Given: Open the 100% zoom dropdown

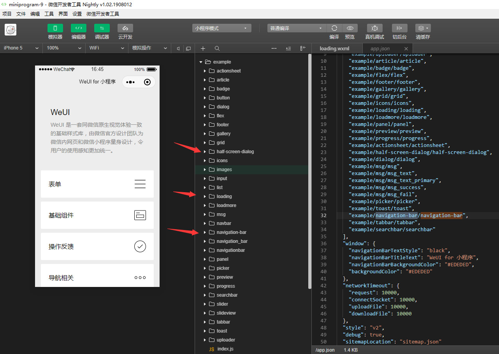Looking at the screenshot, I should tap(64, 48).
